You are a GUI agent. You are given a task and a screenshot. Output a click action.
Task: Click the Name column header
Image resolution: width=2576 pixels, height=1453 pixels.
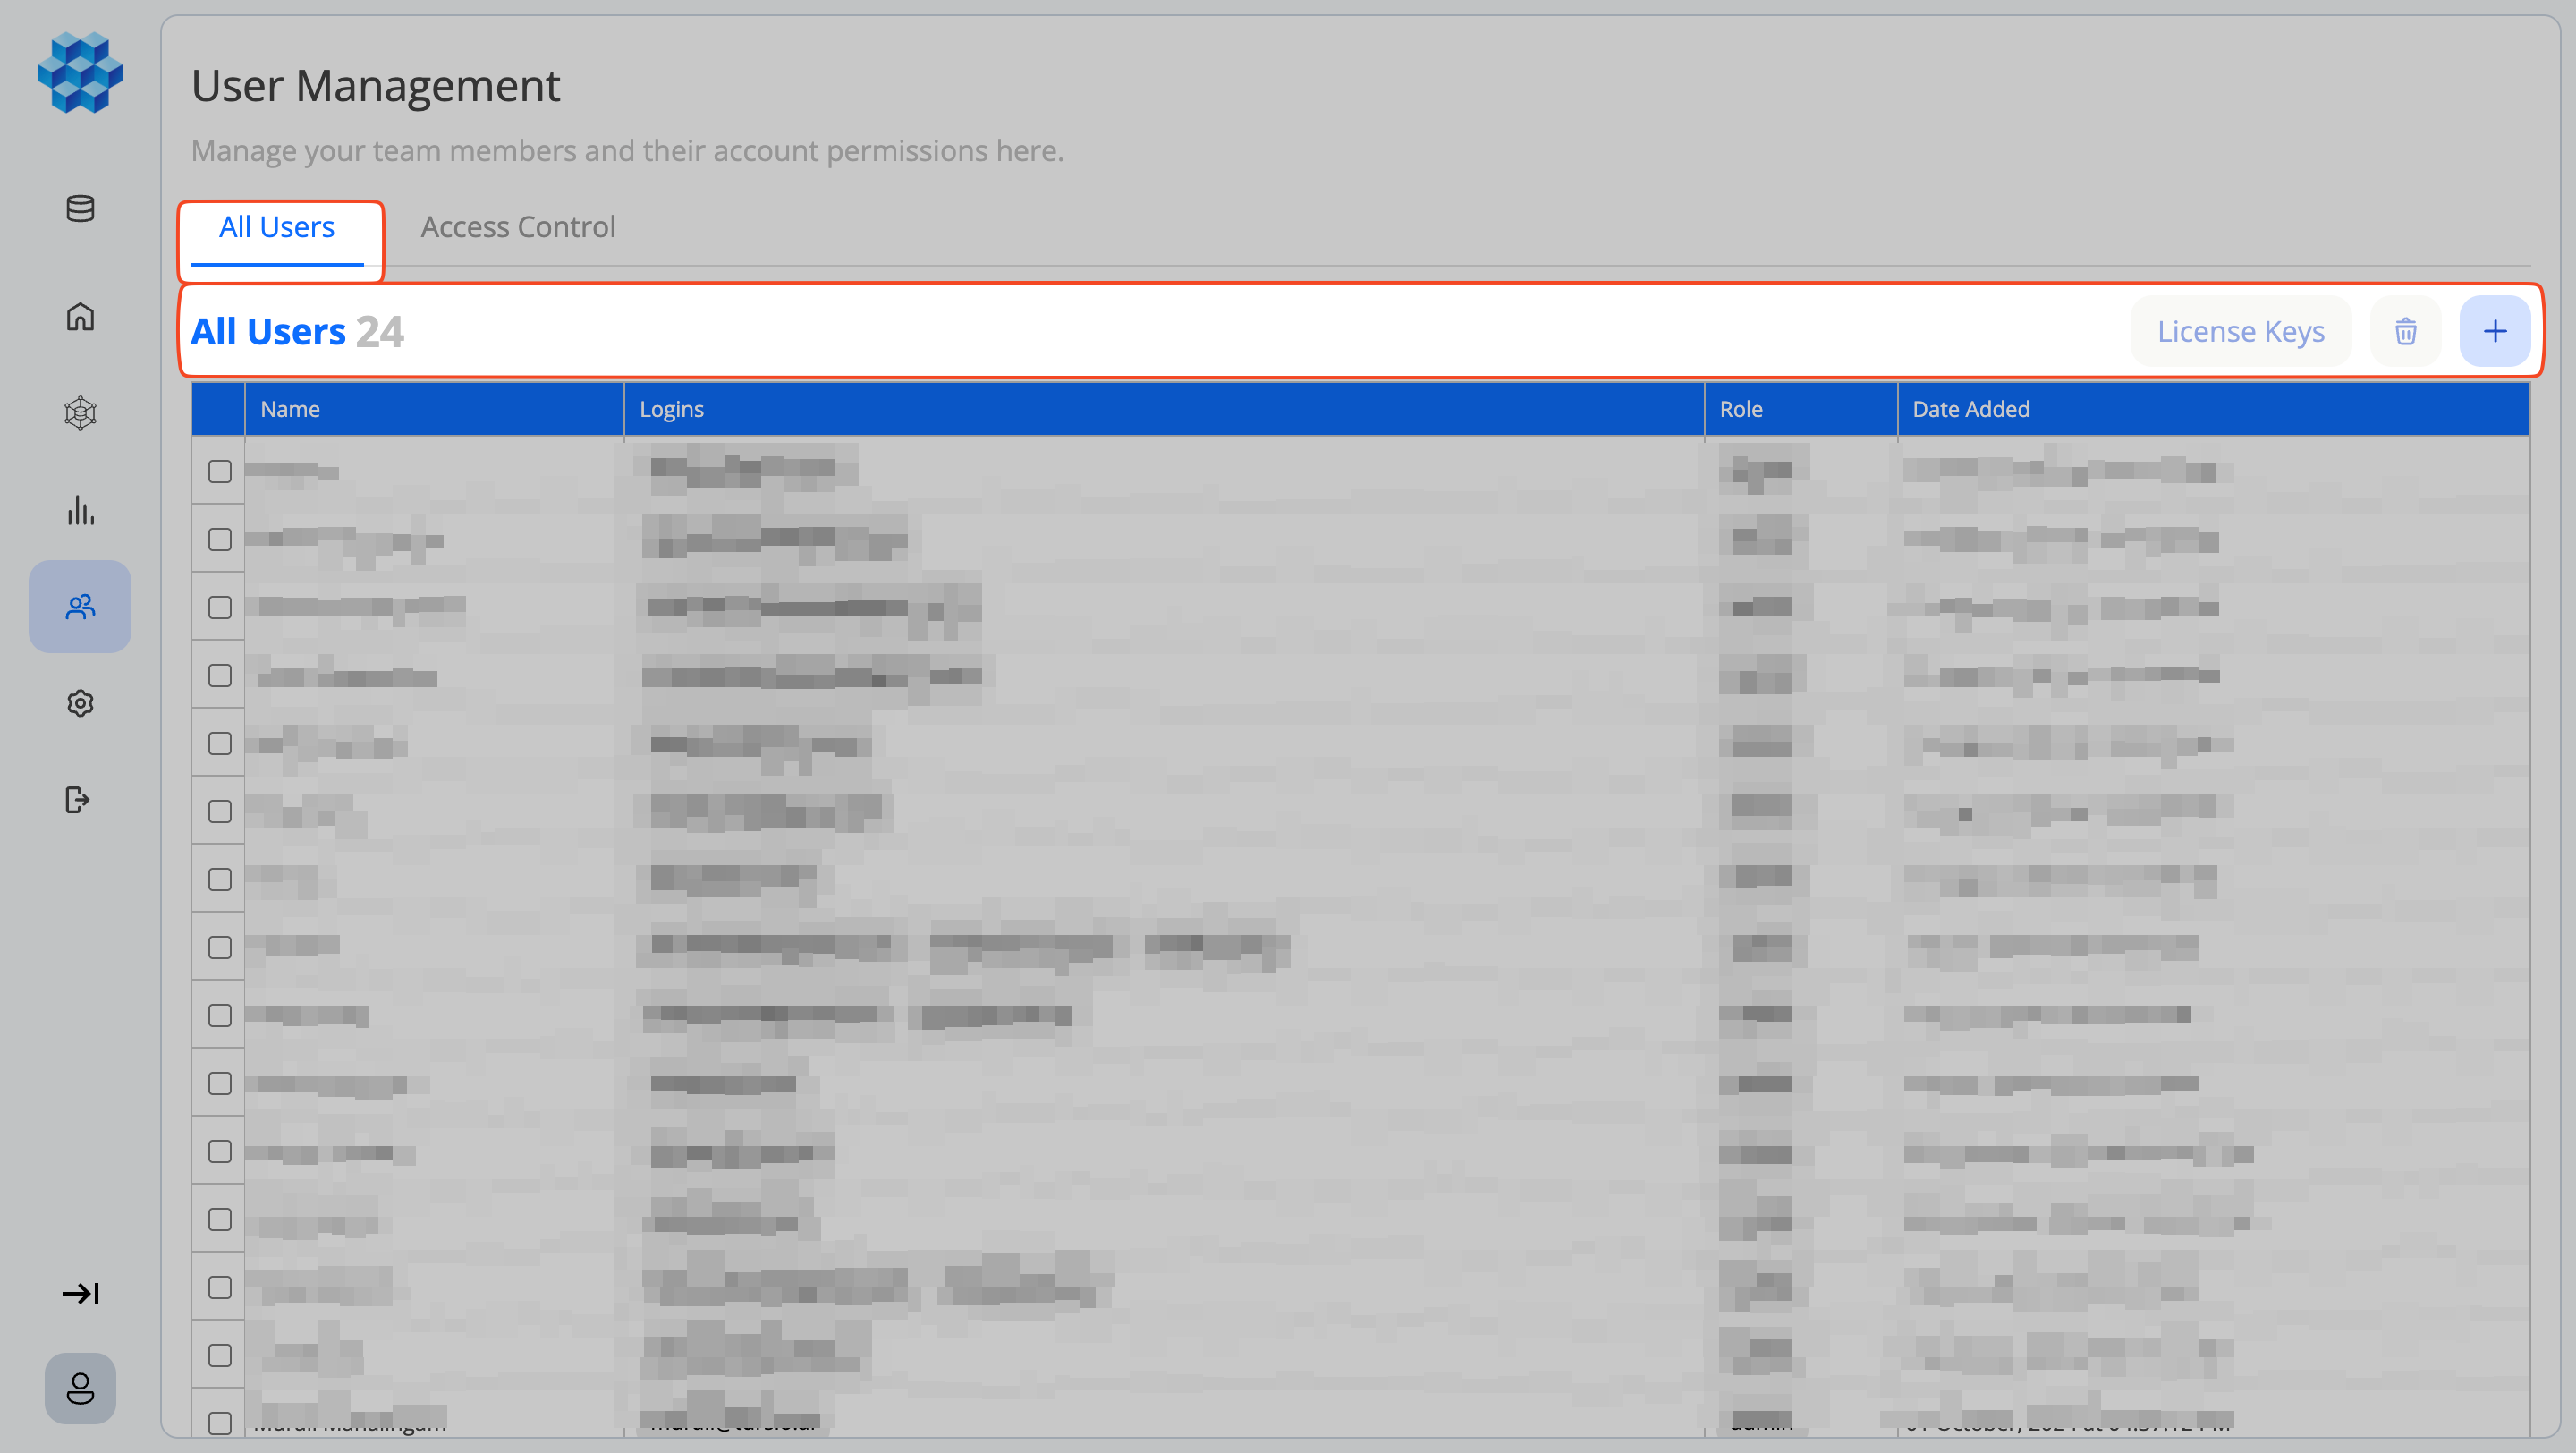290,408
